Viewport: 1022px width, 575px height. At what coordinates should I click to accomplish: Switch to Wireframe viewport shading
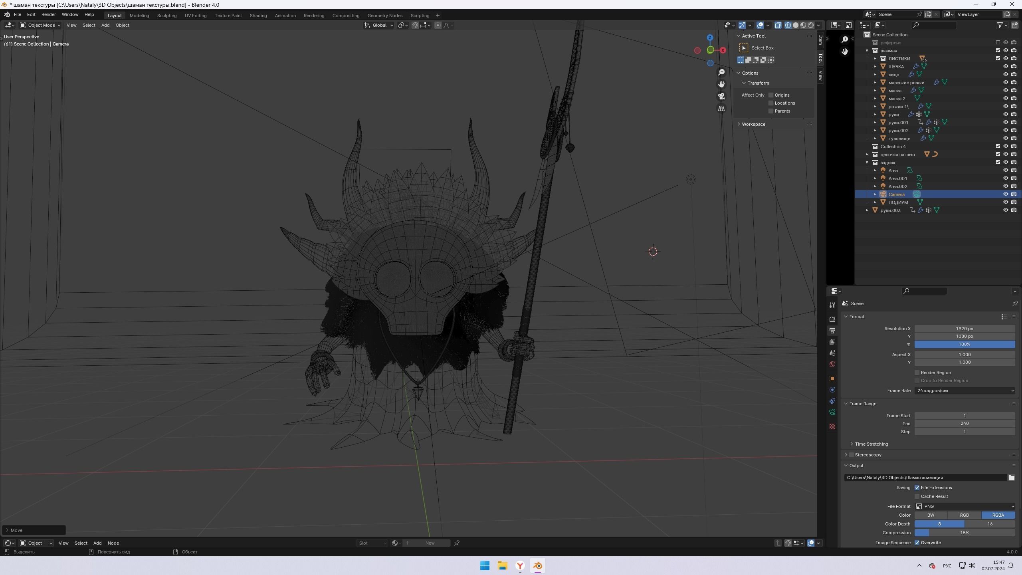point(788,25)
